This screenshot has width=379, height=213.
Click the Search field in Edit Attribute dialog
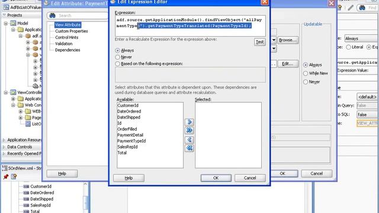click(78, 16)
